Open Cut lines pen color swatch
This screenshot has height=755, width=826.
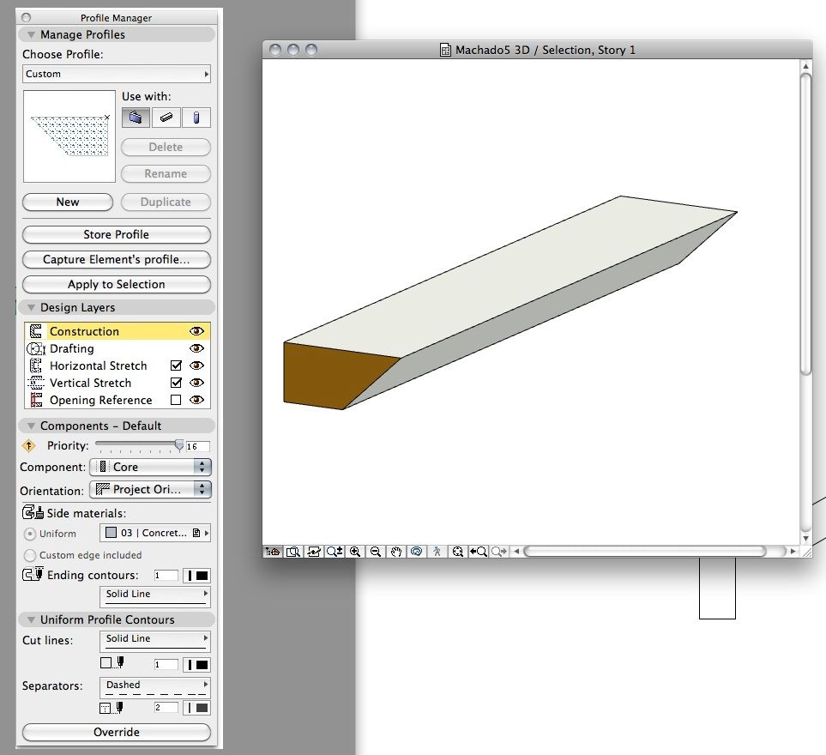tap(196, 665)
